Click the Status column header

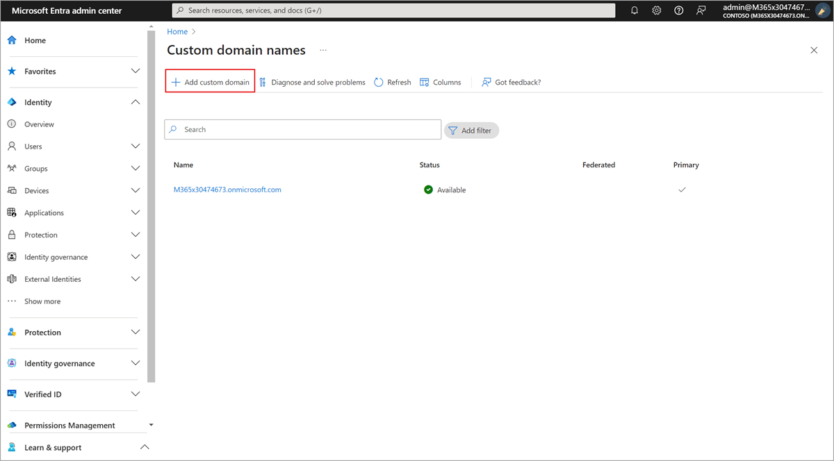[x=430, y=165]
